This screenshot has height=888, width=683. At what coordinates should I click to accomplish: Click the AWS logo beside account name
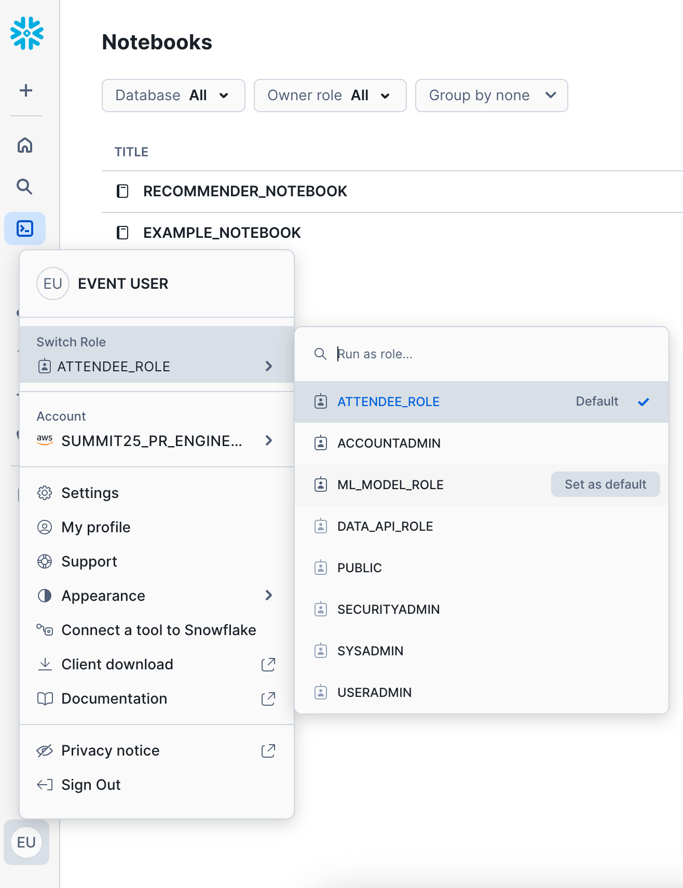pyautogui.click(x=45, y=440)
